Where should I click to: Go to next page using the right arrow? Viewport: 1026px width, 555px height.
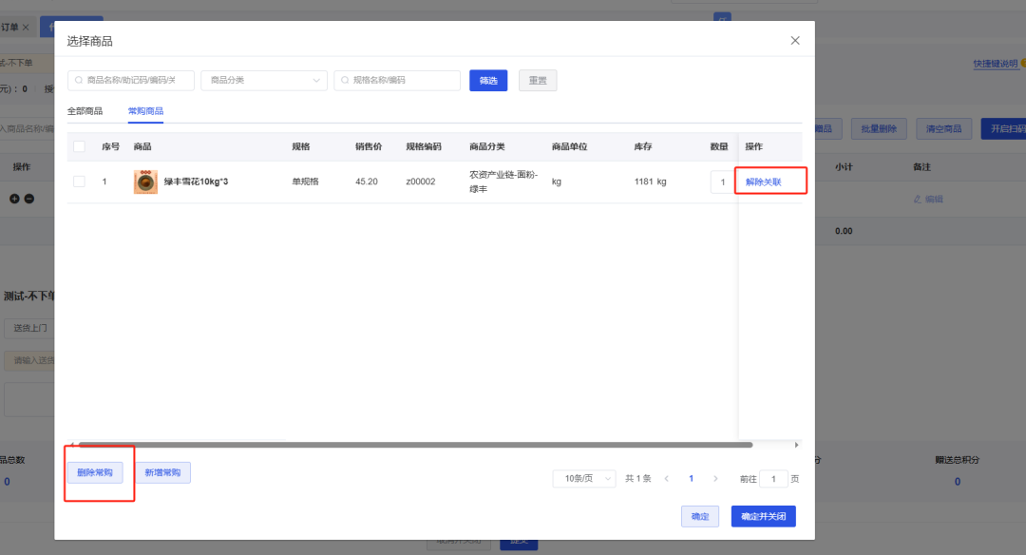[x=715, y=478]
